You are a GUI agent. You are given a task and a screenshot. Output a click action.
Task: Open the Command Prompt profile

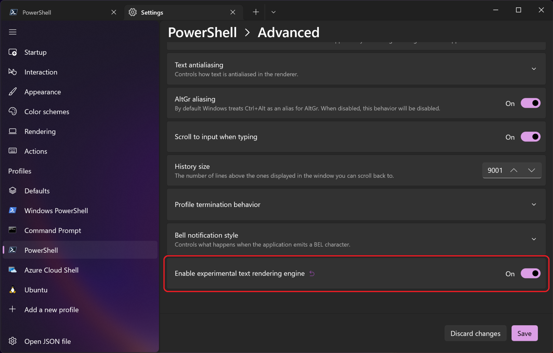pyautogui.click(x=53, y=230)
